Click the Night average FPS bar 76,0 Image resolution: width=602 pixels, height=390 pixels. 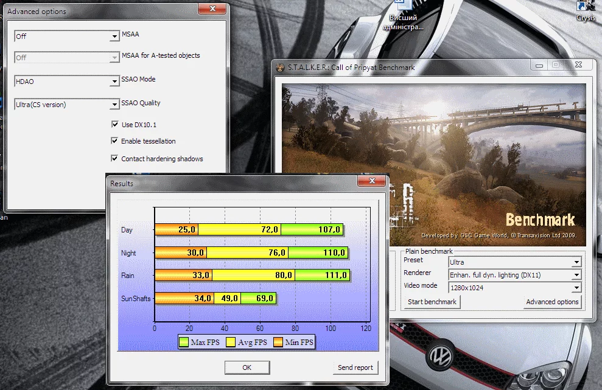coord(247,252)
